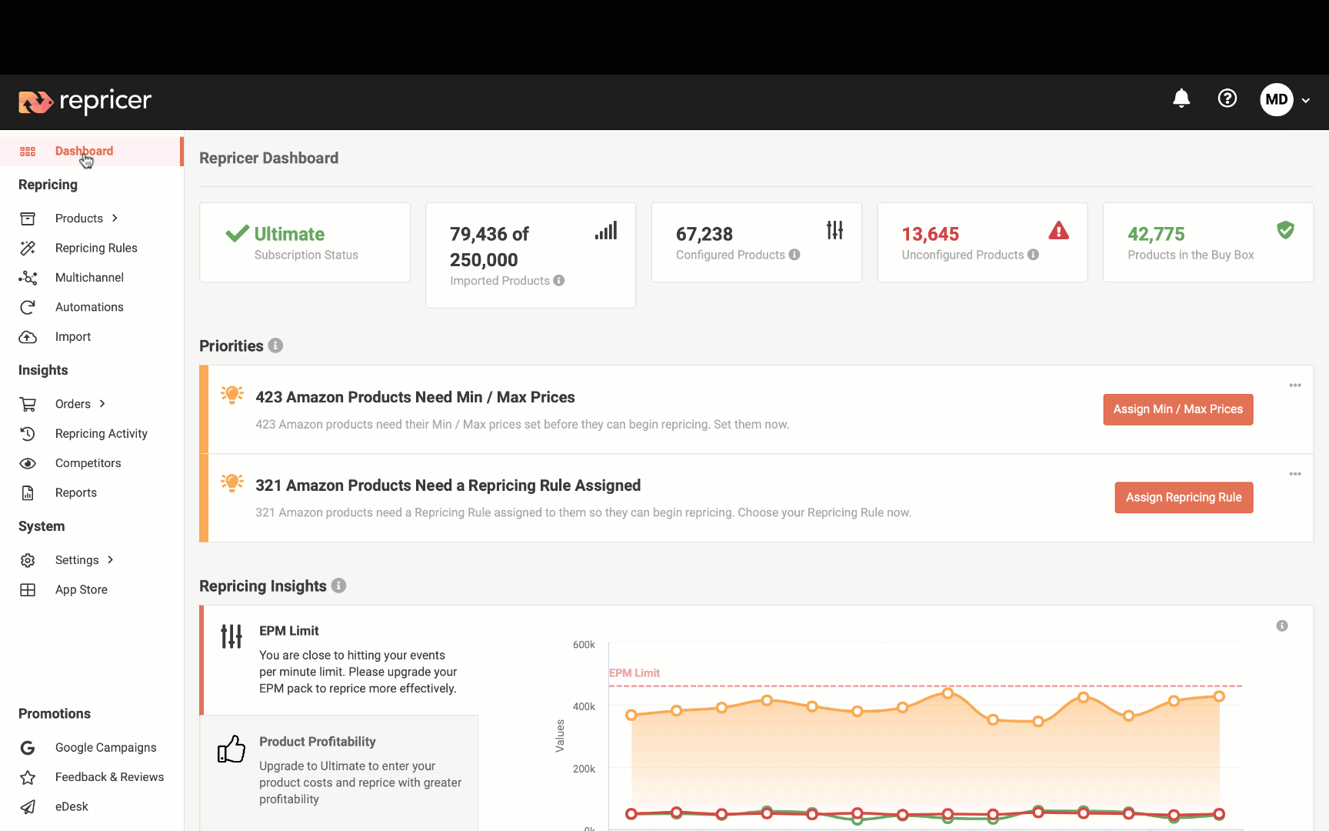Screen dimensions: 1329x831
Task: Open more options for Repricing Rule priority
Action: [x=1295, y=474]
